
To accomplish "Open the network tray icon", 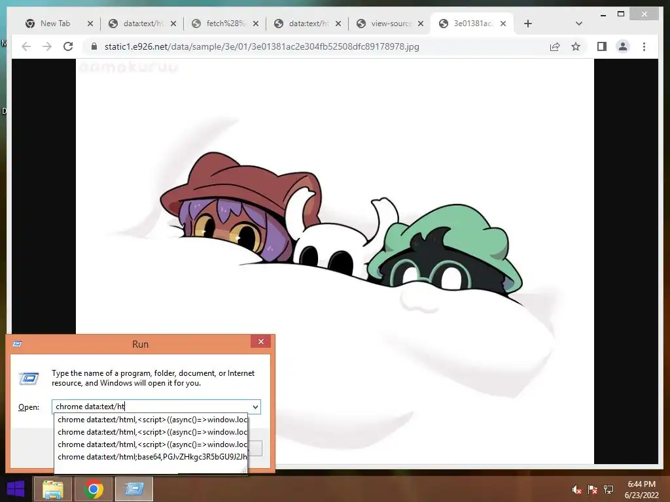I will pos(608,490).
